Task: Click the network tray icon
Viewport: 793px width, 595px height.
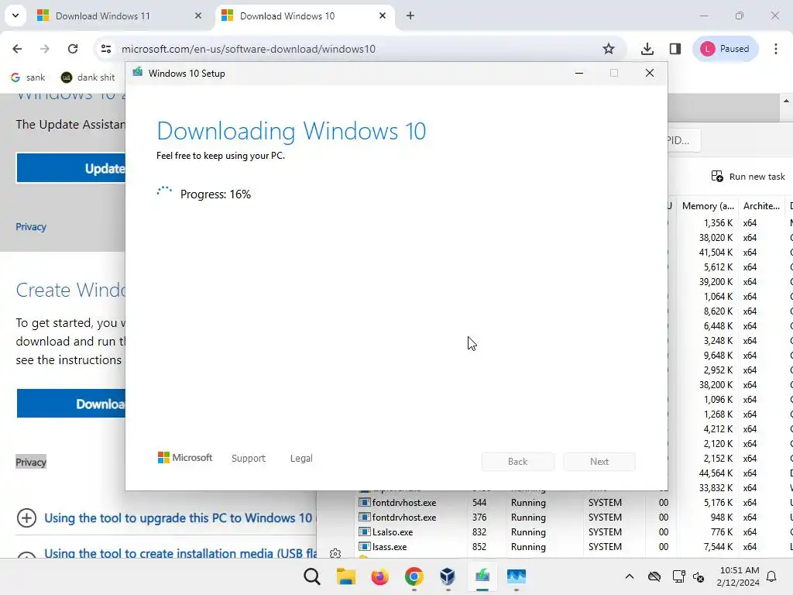Action: coord(678,576)
